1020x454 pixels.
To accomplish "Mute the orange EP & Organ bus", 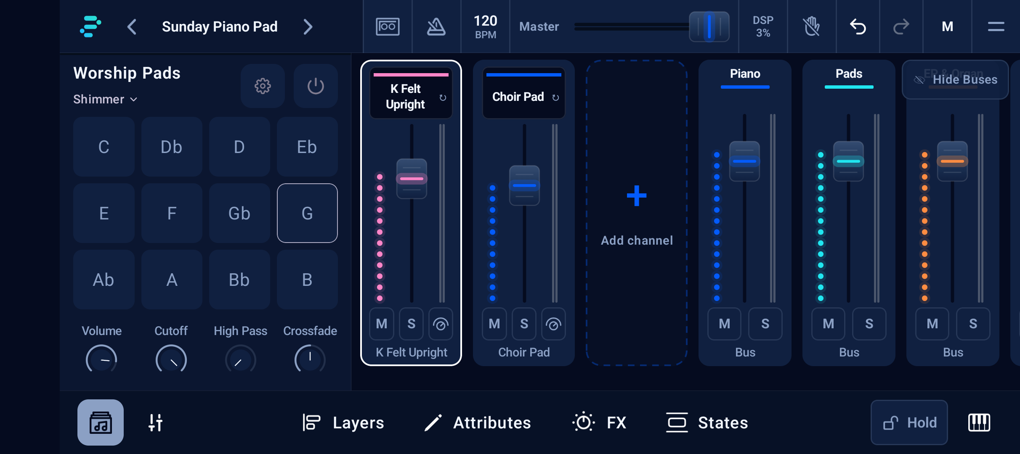I will pos(932,324).
